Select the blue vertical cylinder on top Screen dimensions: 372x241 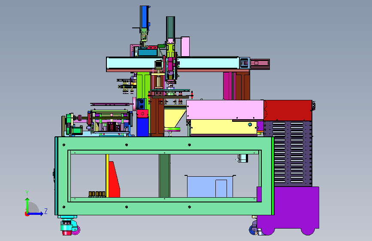click(144, 17)
